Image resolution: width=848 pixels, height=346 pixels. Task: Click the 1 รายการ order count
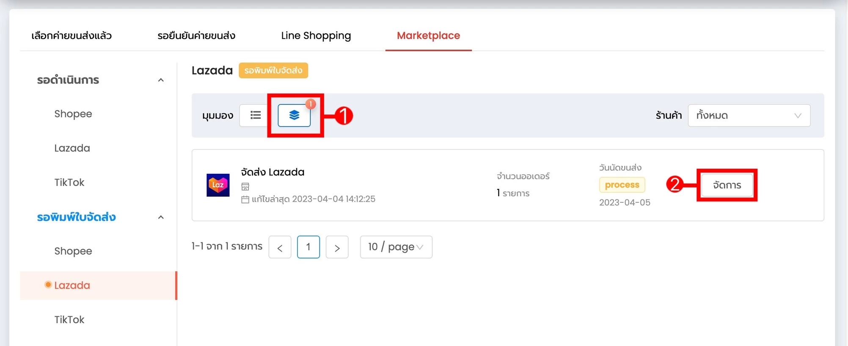(513, 193)
